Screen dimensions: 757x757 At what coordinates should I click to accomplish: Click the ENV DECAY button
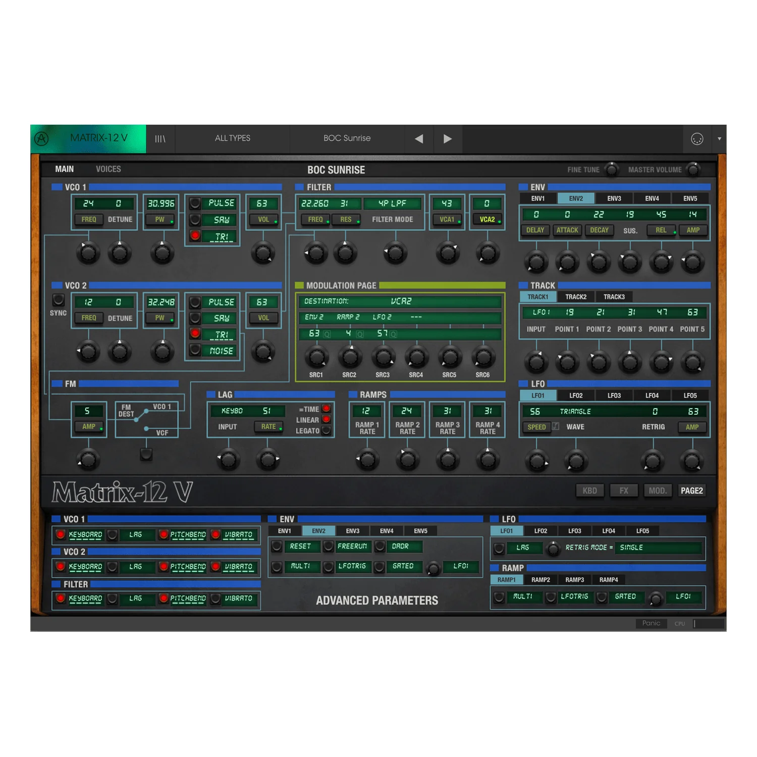599,230
